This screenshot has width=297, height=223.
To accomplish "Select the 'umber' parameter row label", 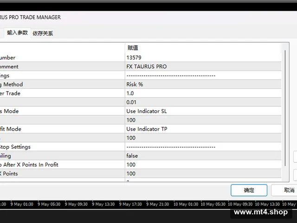I will (62, 58).
